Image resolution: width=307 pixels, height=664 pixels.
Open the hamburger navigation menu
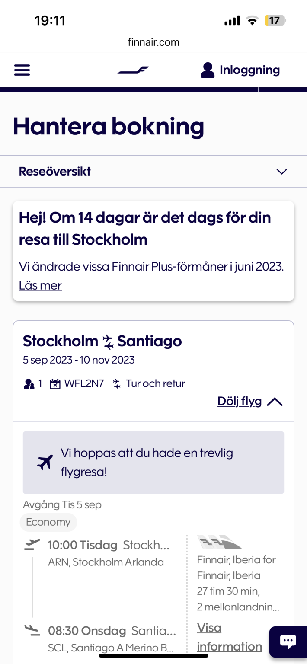pos(22,70)
